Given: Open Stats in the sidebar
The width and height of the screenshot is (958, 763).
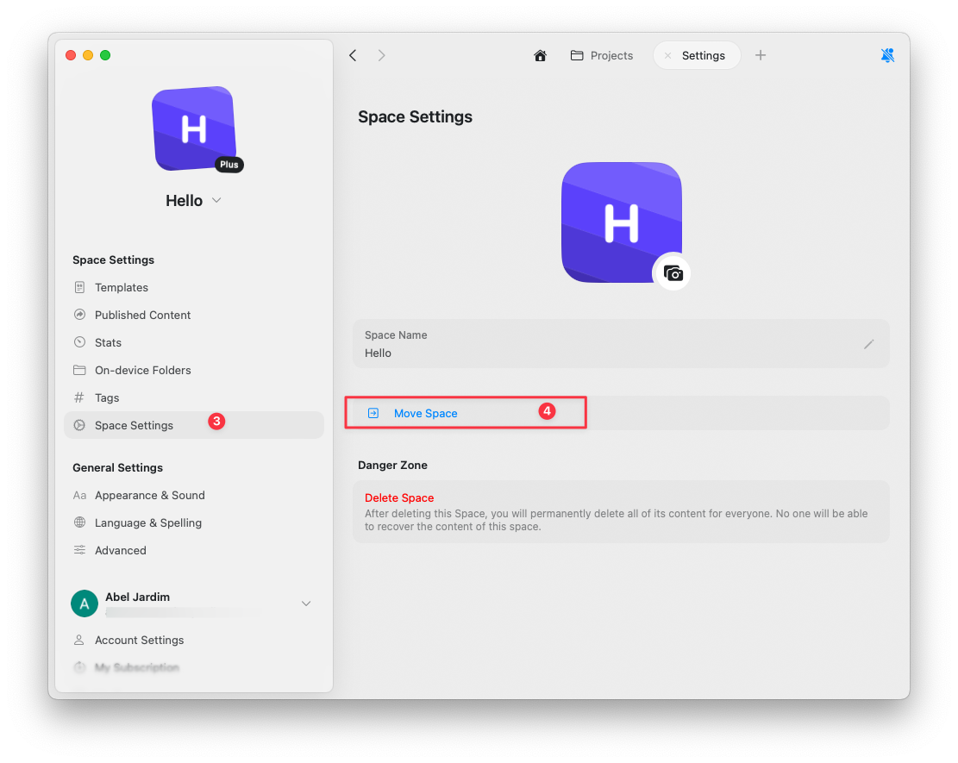Looking at the screenshot, I should [194, 342].
